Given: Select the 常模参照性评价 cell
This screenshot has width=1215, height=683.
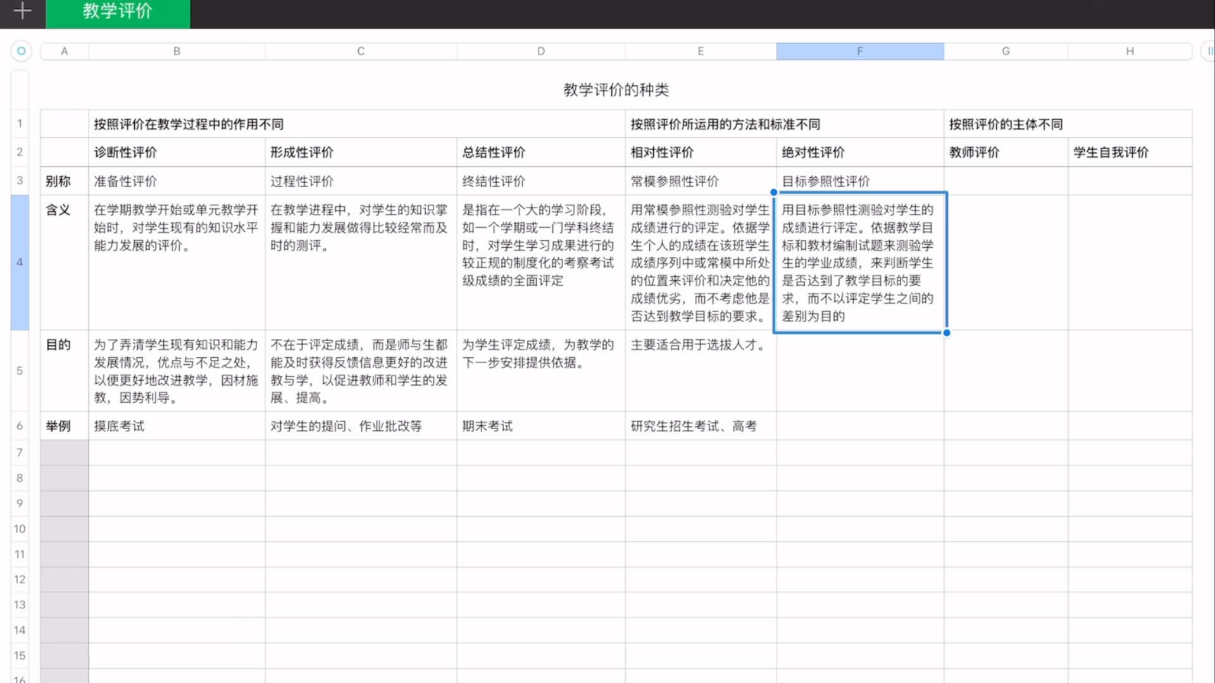Looking at the screenshot, I should [701, 181].
